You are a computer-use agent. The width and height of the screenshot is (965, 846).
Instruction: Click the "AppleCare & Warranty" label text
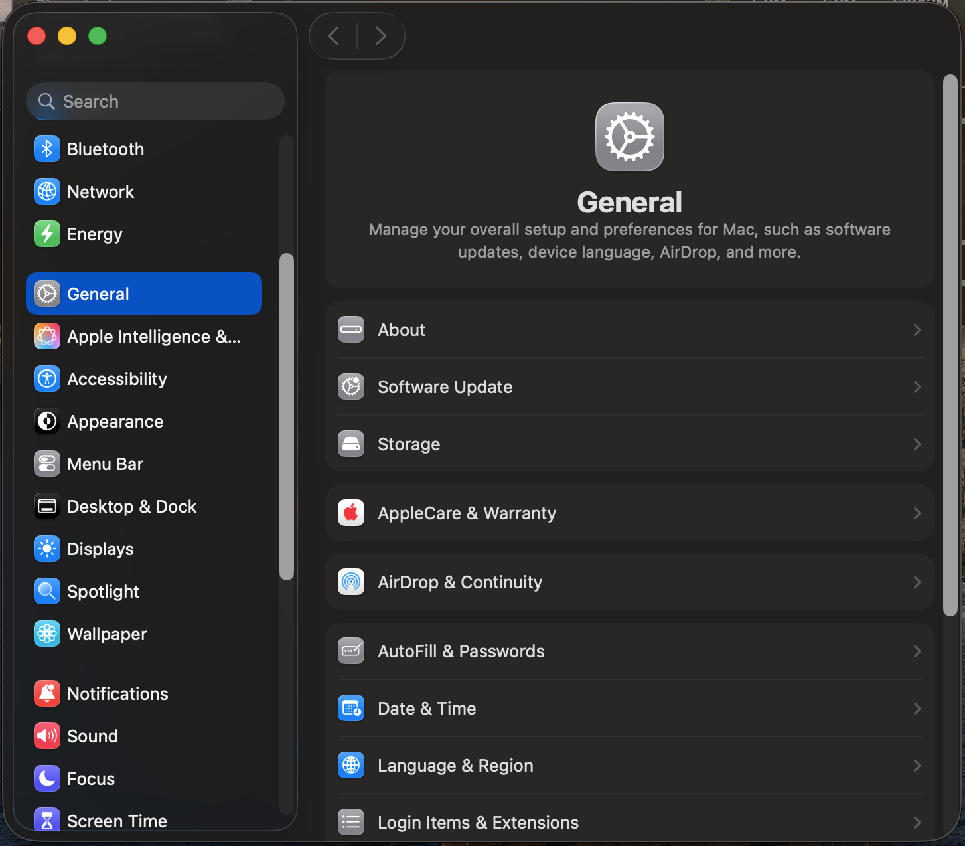[467, 513]
